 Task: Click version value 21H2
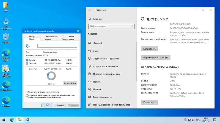click(172, 81)
